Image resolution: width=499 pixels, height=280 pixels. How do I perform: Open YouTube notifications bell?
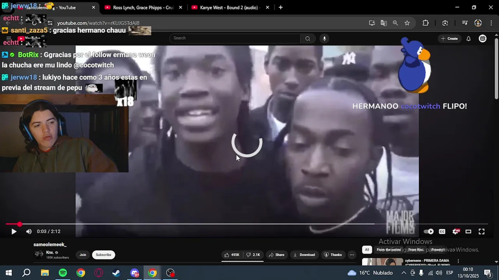[469, 38]
